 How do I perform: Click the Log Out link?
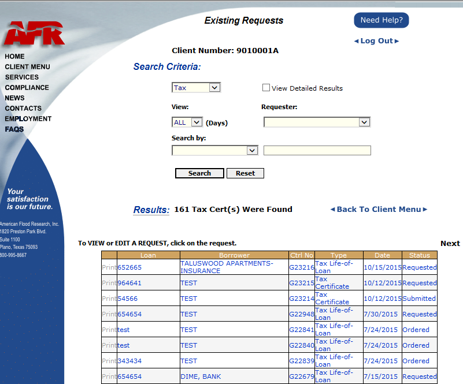376,40
